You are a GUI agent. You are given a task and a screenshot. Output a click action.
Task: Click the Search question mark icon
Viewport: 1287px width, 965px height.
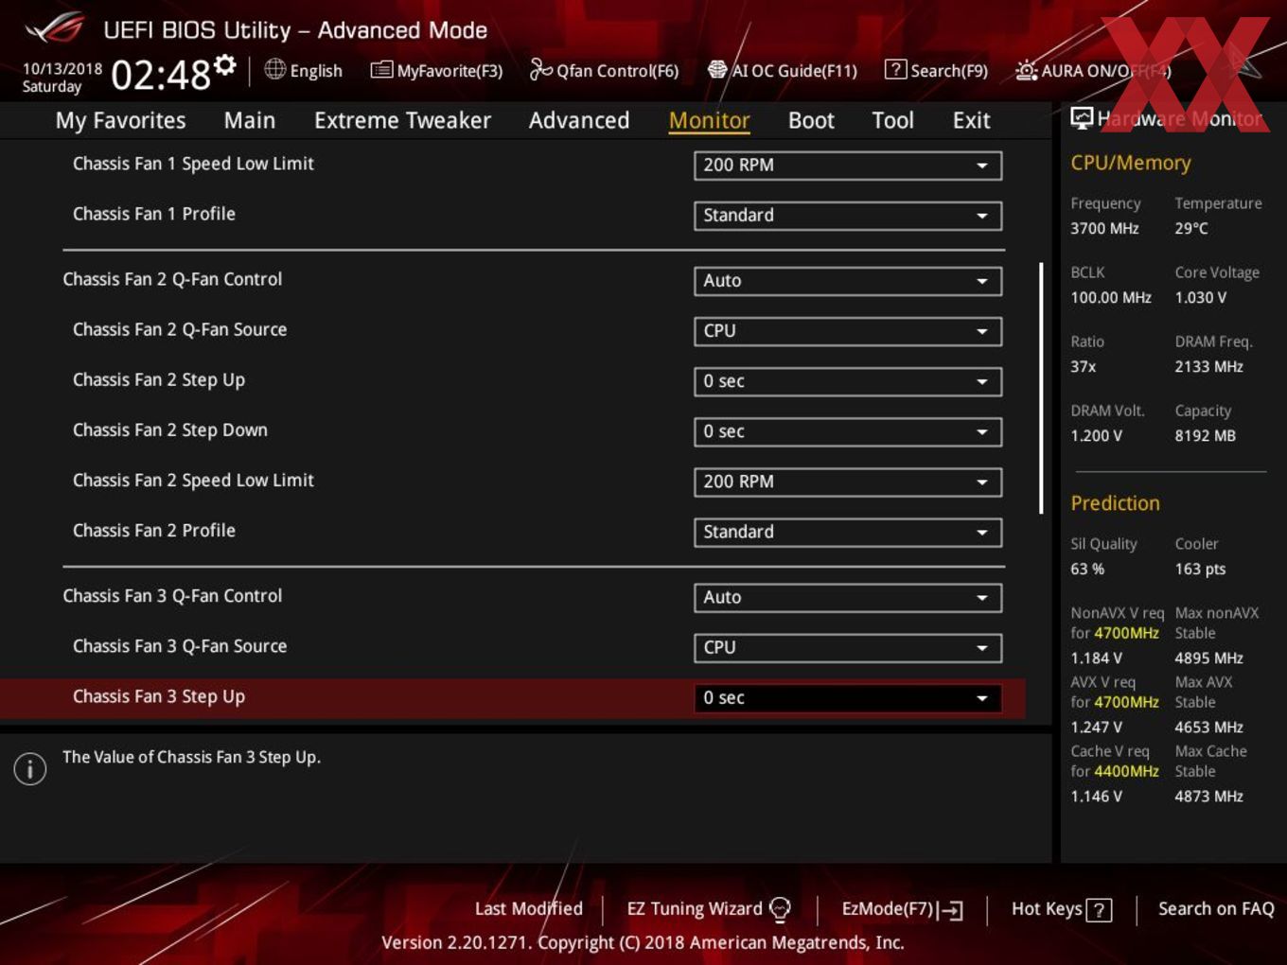click(895, 69)
